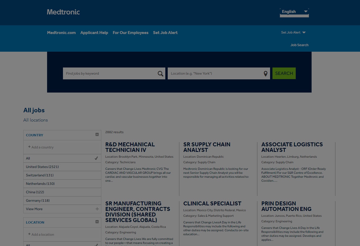Collapse the Location filter panel
Screen dimensions: 360x246
coord(97,222)
